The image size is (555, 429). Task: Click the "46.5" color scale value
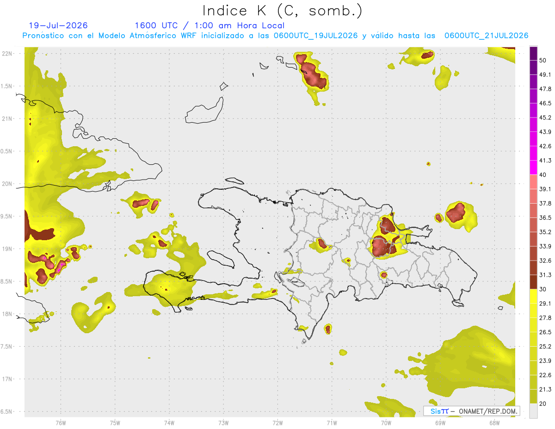pos(546,103)
